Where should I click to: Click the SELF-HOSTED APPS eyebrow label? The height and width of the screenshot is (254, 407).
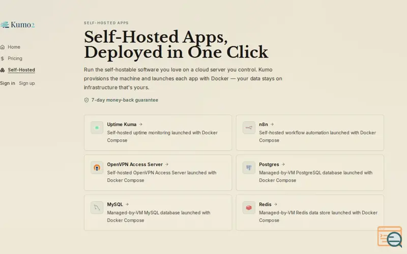106,23
